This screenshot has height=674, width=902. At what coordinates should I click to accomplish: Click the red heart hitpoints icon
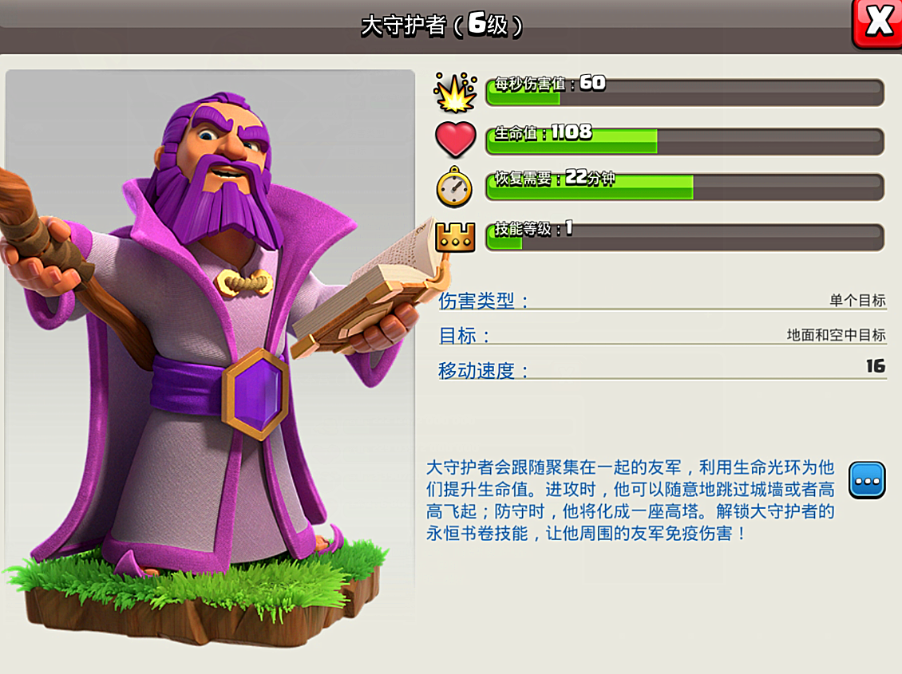tap(455, 140)
